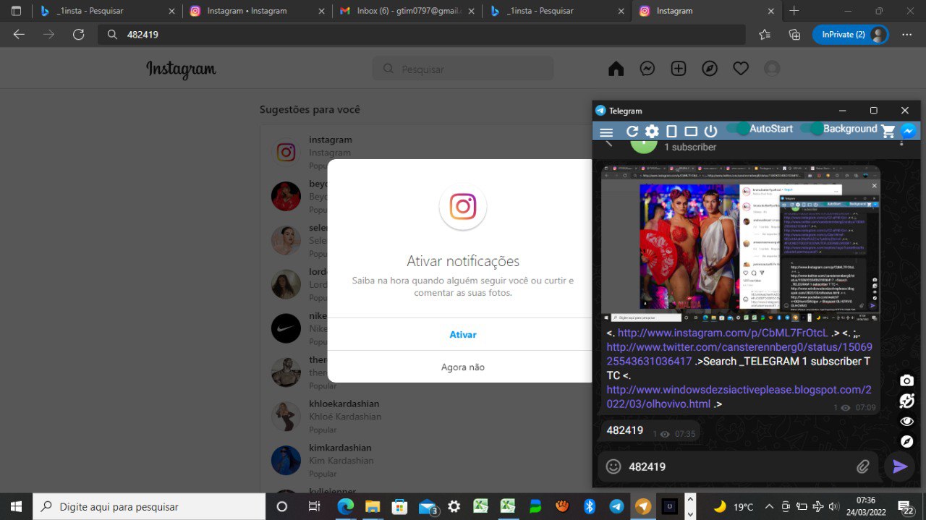Open a new browser tab
Screen dimensions: 926x520
(794, 11)
